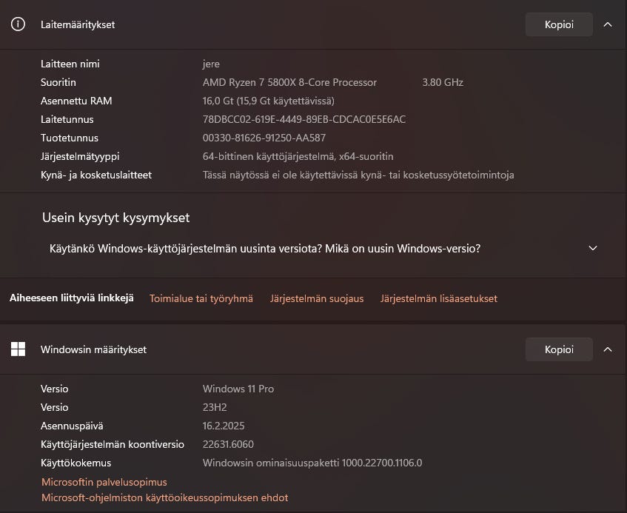Screen dimensions: 627x513
Task: Open the Toimialue tai työryhmä link
Action: [201, 299]
